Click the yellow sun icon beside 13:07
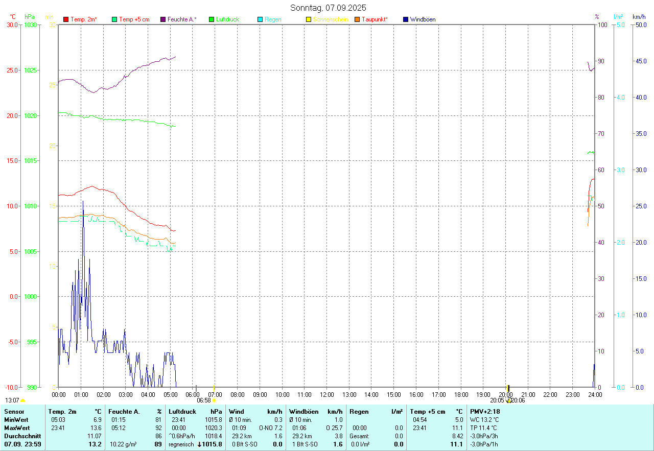 tap(22, 401)
